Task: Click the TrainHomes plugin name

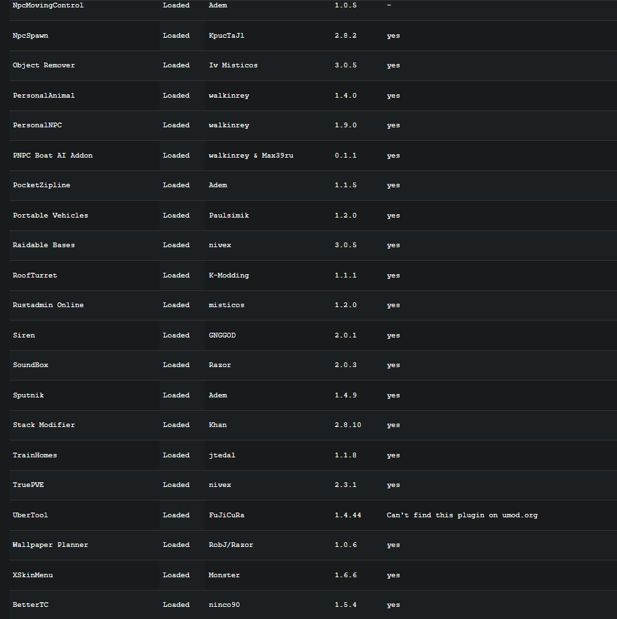Action: tap(35, 455)
